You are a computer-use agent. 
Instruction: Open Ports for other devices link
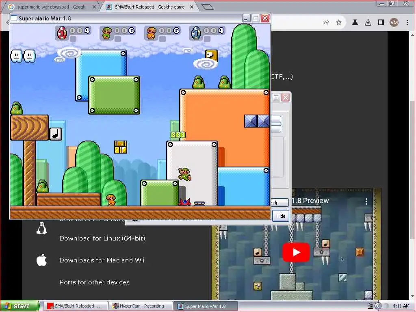[94, 282]
